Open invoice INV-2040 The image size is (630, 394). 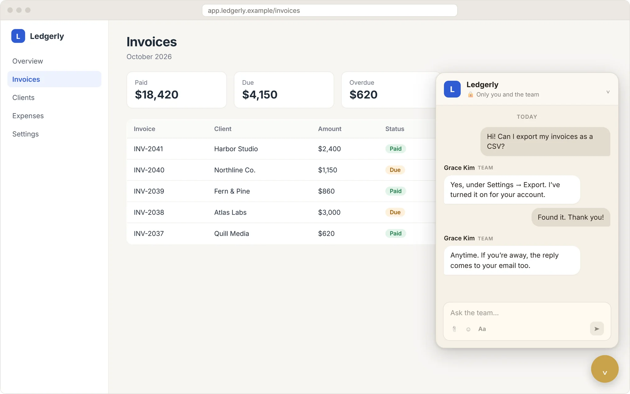[x=149, y=170]
